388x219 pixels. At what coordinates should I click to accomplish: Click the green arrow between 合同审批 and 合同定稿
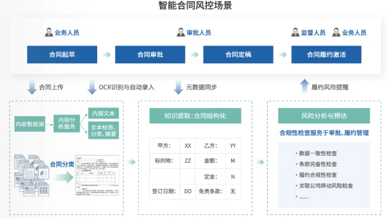click(x=195, y=54)
